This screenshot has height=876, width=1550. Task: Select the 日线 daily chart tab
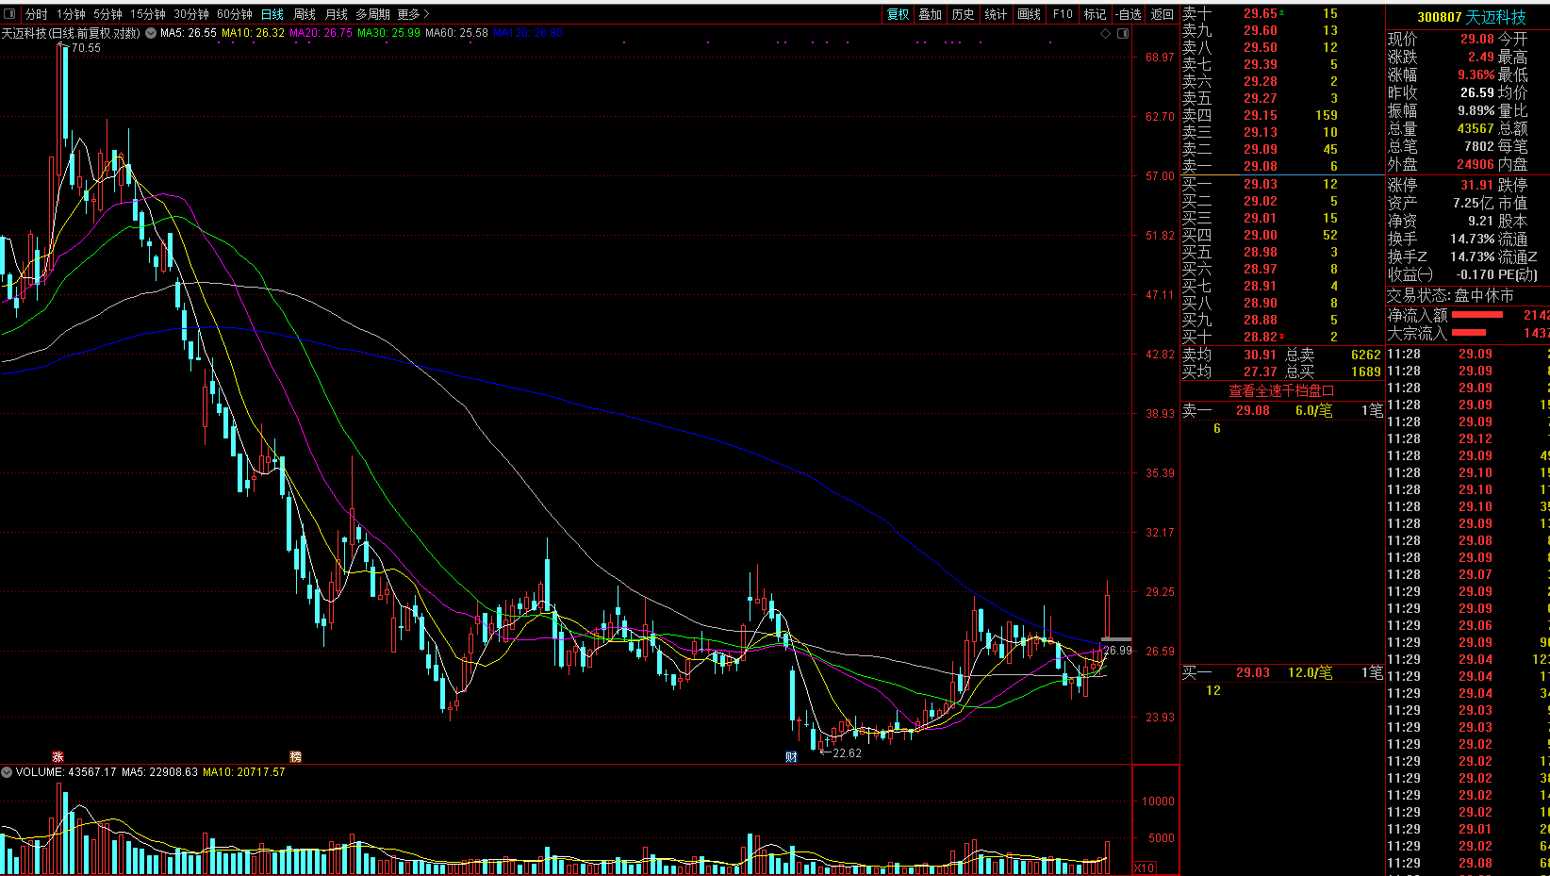[x=272, y=14]
